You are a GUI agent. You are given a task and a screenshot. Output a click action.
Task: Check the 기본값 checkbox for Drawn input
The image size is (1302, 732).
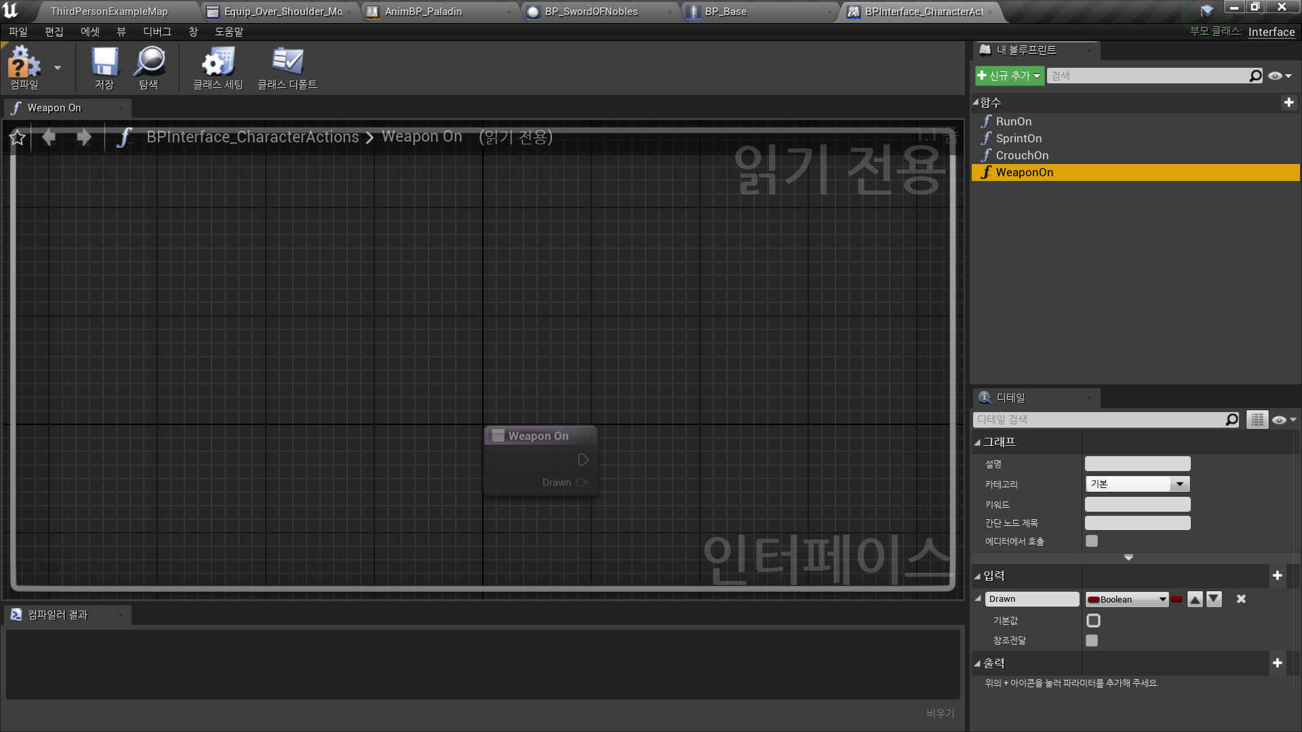[1092, 620]
